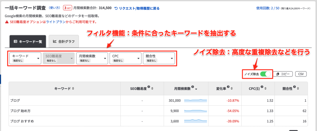Open the 月間検索数 filter dropdown
317x131 pixels.
(x=92, y=58)
